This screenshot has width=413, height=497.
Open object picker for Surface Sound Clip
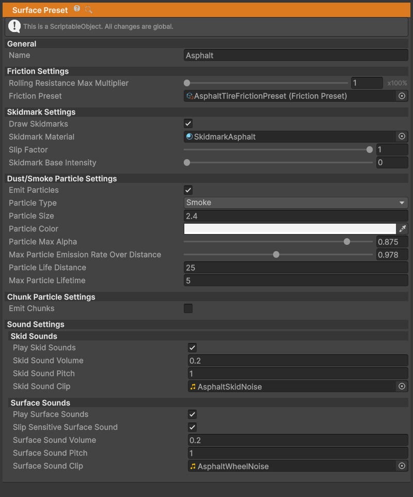(x=402, y=466)
